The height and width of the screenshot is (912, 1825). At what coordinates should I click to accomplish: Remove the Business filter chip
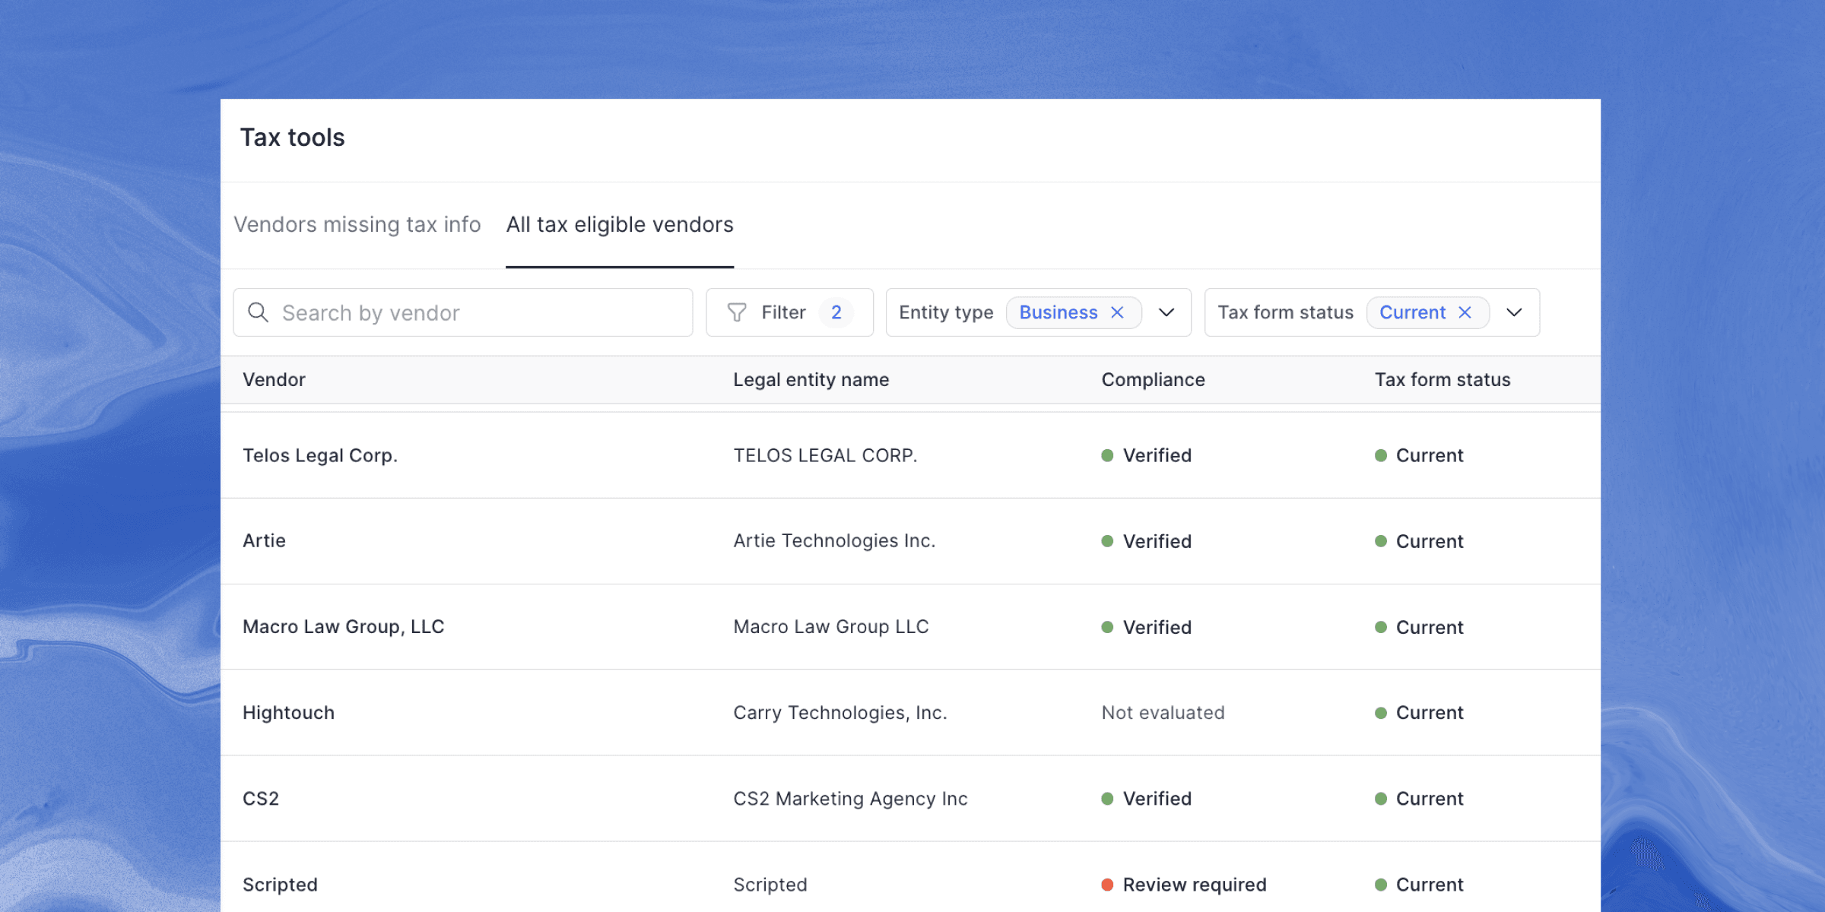[x=1117, y=312]
